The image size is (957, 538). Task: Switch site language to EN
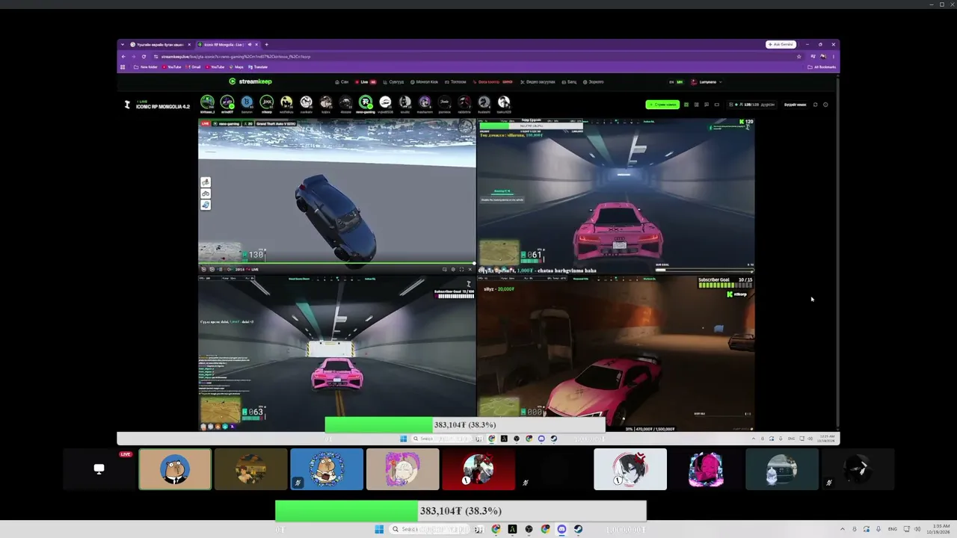pos(671,82)
